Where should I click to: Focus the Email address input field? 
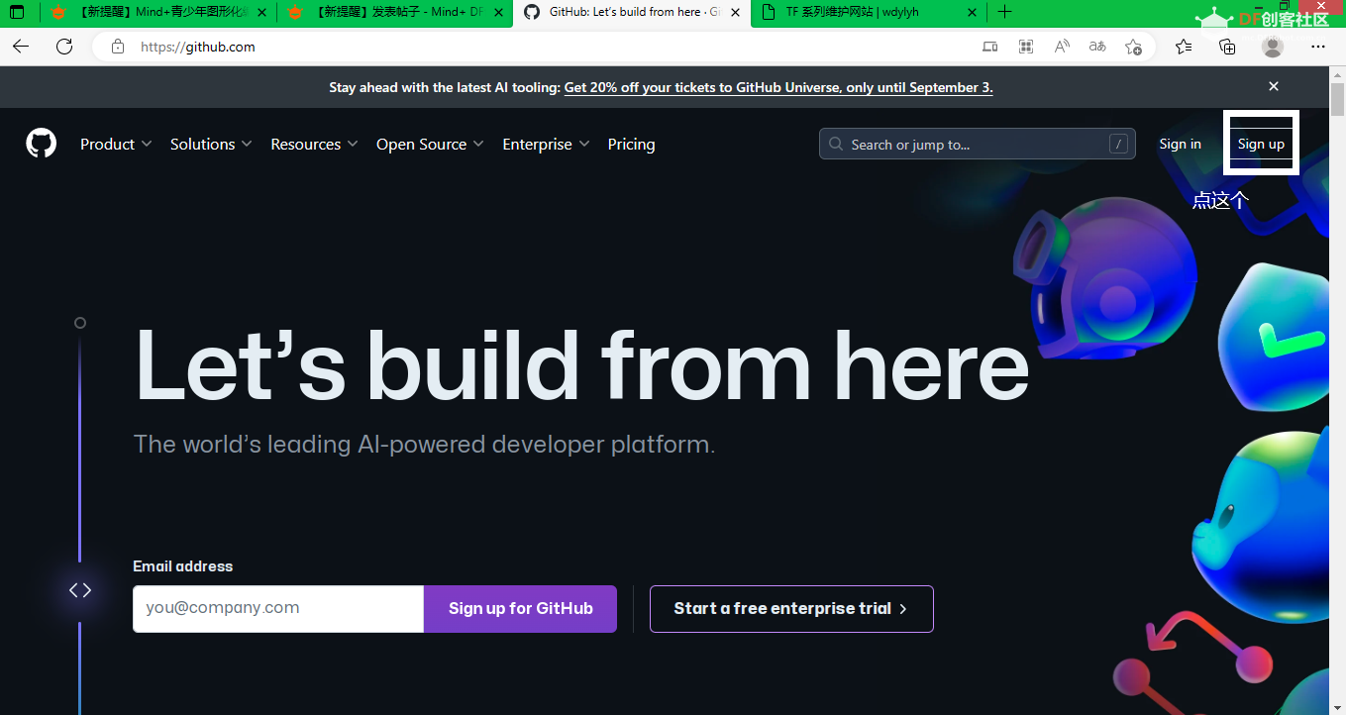278,608
